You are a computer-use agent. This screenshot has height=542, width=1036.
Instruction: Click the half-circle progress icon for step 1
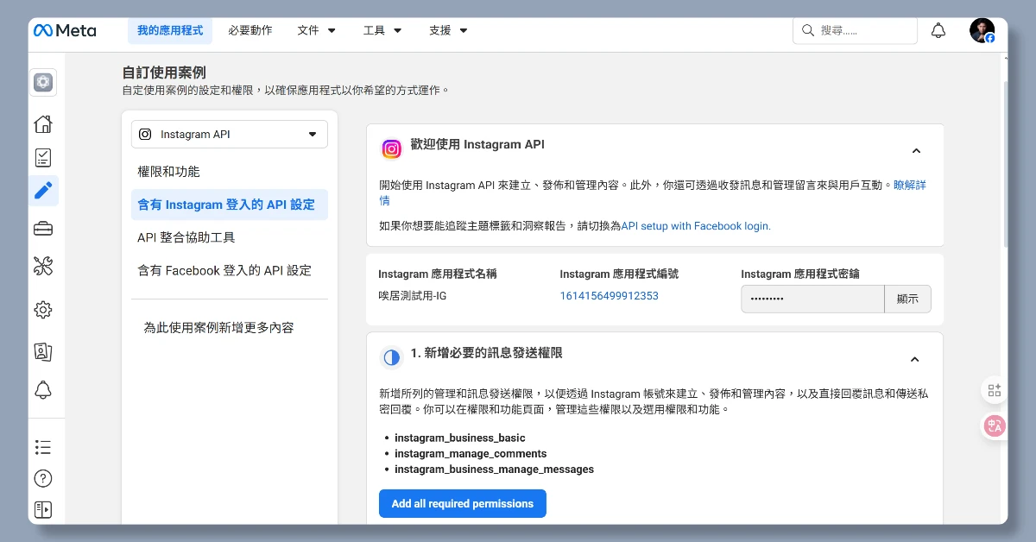[392, 357]
